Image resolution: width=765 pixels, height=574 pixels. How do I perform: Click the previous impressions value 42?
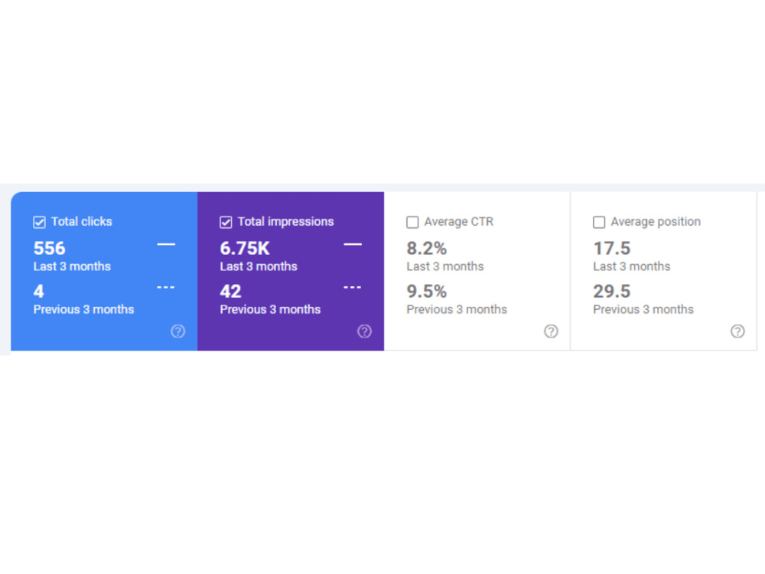(x=230, y=292)
